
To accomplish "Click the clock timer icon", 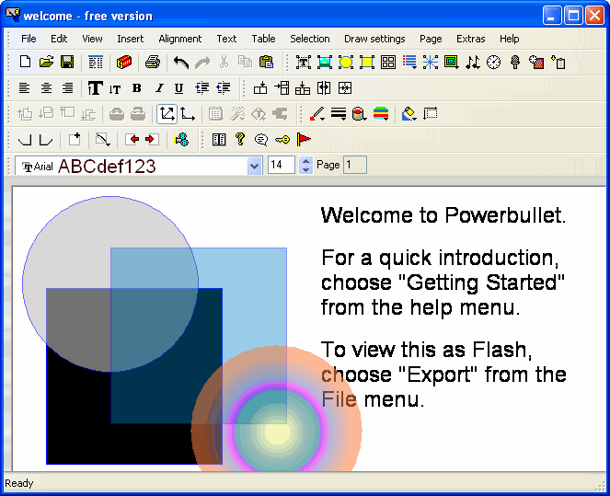I will 494,62.
